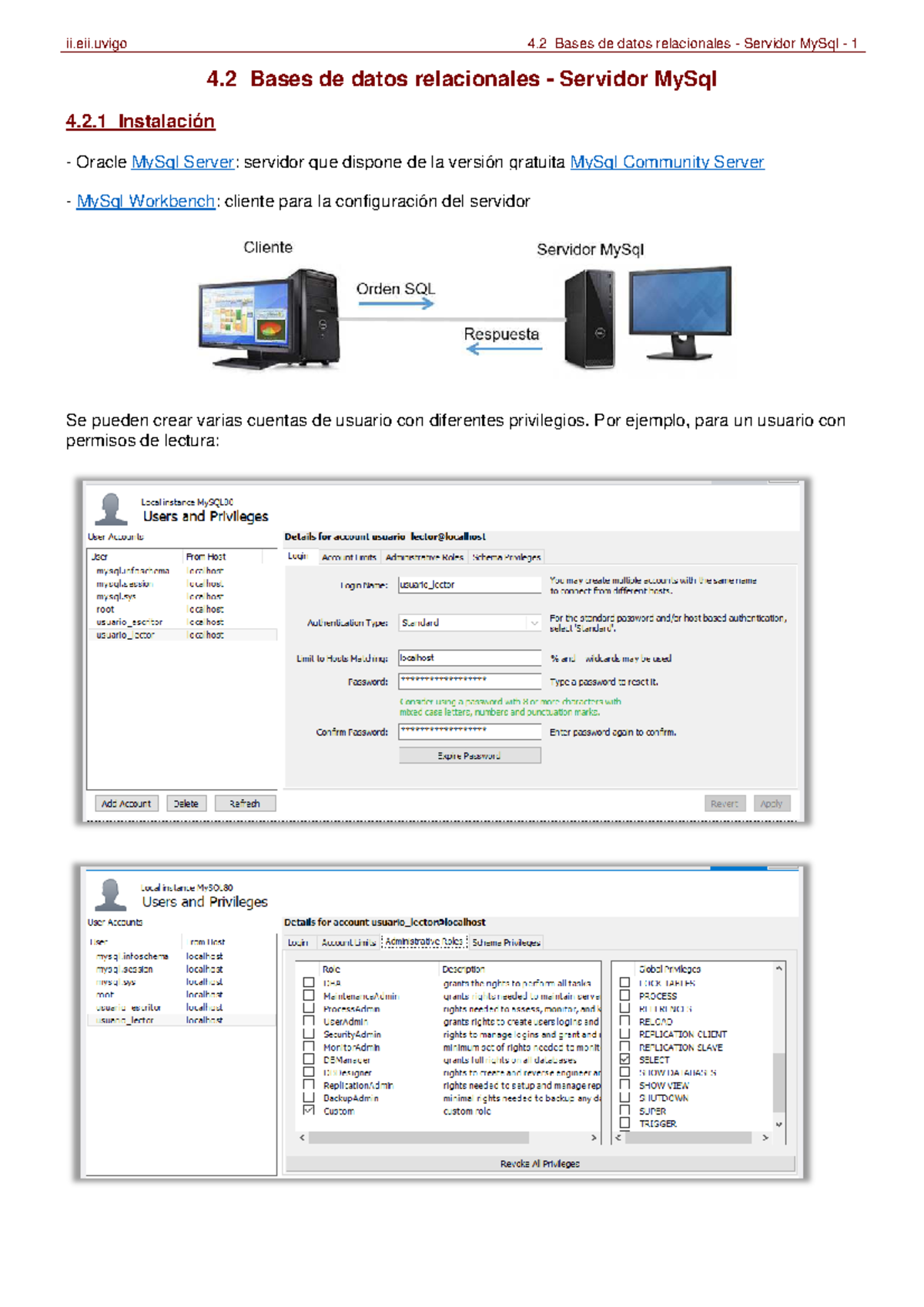Click the Role column header

(331, 969)
